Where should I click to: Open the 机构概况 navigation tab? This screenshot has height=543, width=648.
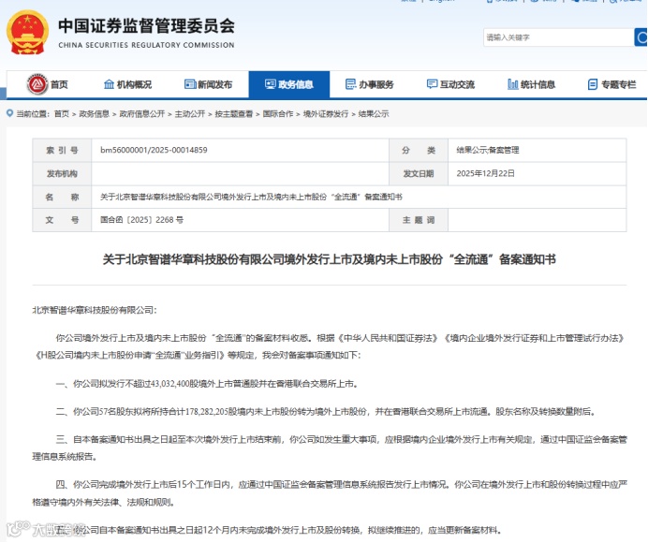tap(127, 84)
